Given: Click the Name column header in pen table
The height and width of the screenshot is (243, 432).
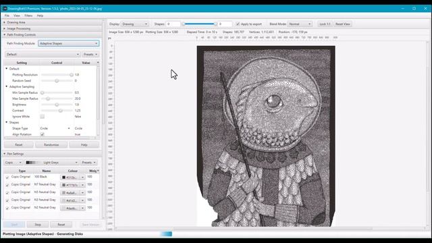Looking at the screenshot, I should coord(47,171).
